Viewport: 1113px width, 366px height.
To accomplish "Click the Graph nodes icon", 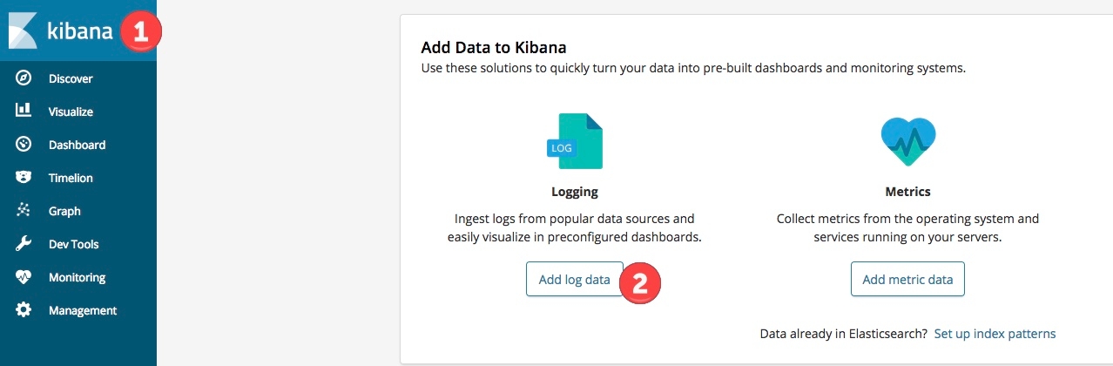I will pyautogui.click(x=24, y=211).
